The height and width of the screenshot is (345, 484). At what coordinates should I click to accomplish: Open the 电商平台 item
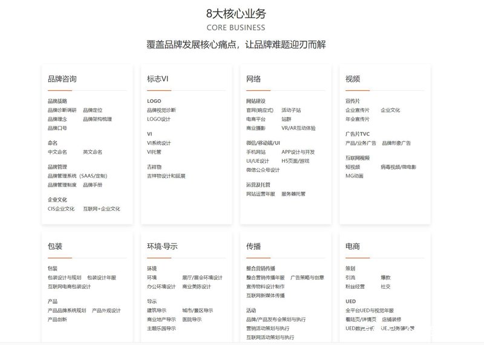255,119
